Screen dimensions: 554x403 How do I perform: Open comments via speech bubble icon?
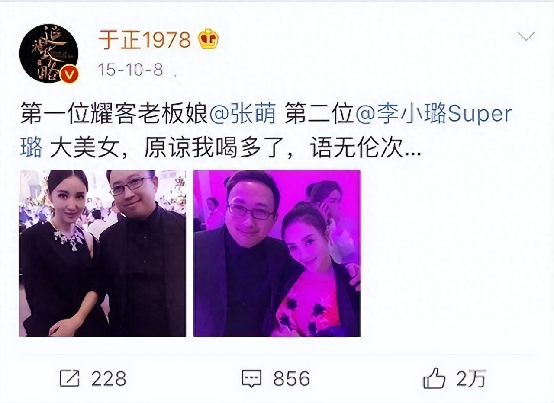click(251, 378)
